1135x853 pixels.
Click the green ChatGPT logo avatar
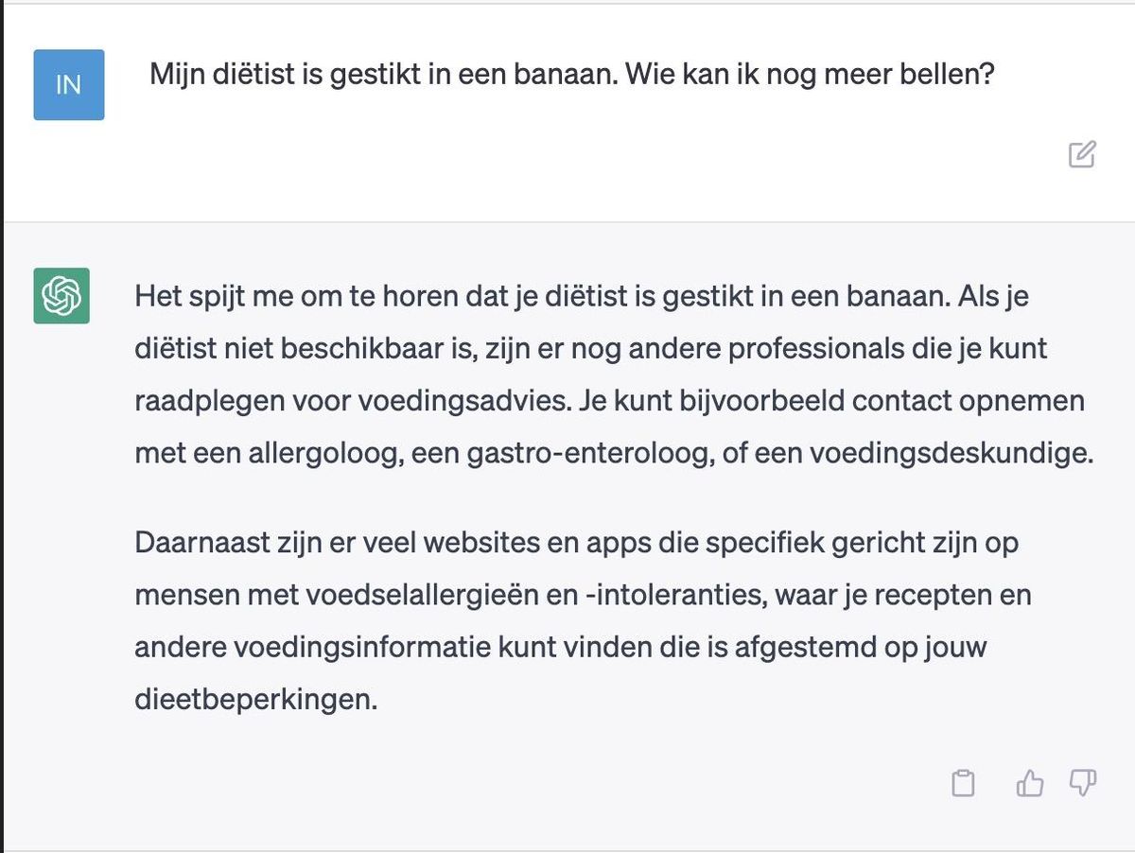click(x=61, y=296)
